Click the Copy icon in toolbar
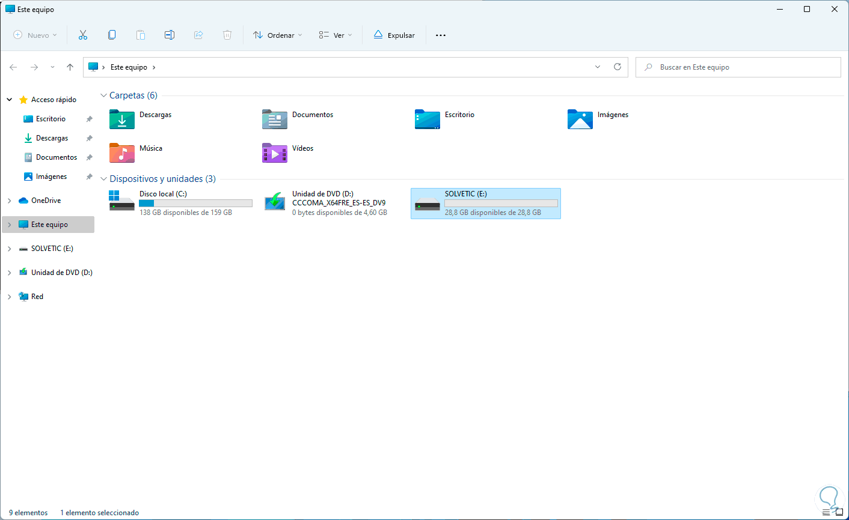Screen dimensions: 849x520 [x=112, y=35]
